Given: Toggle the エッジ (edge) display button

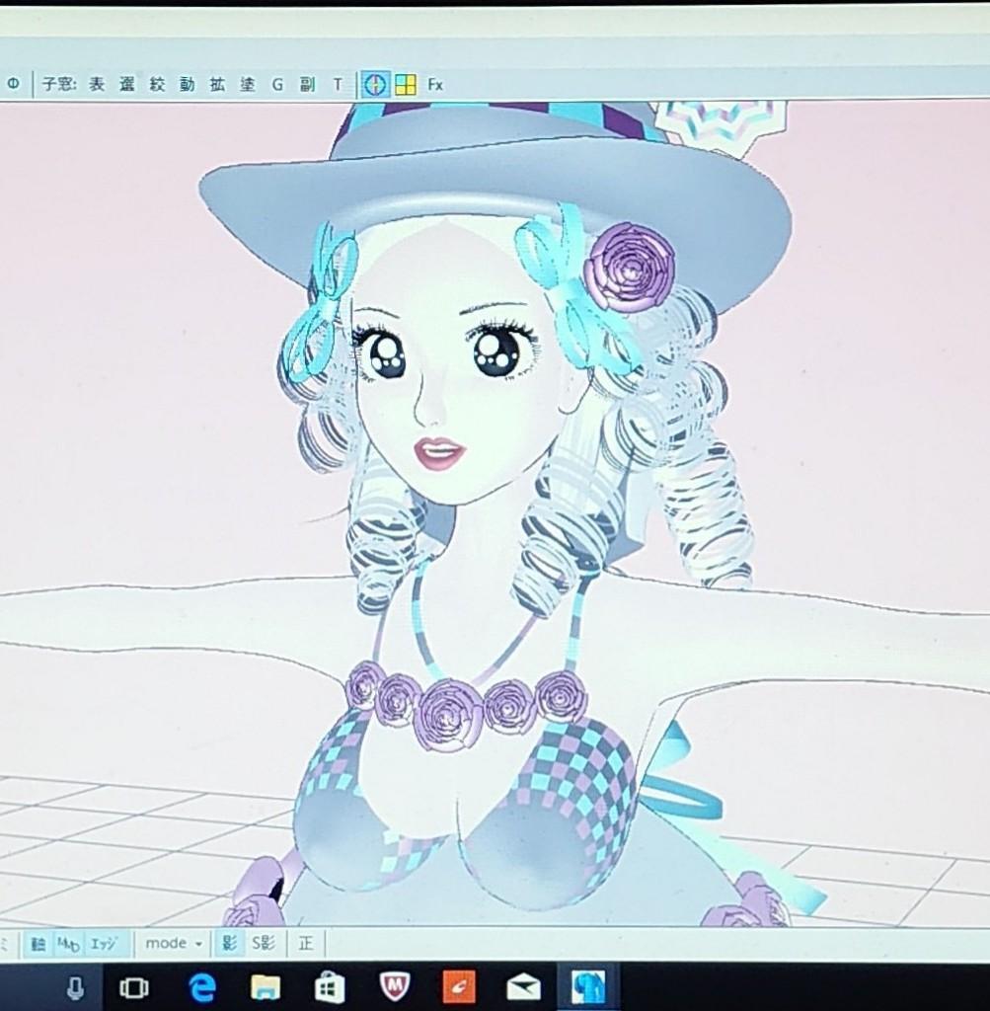Looking at the screenshot, I should tap(103, 945).
